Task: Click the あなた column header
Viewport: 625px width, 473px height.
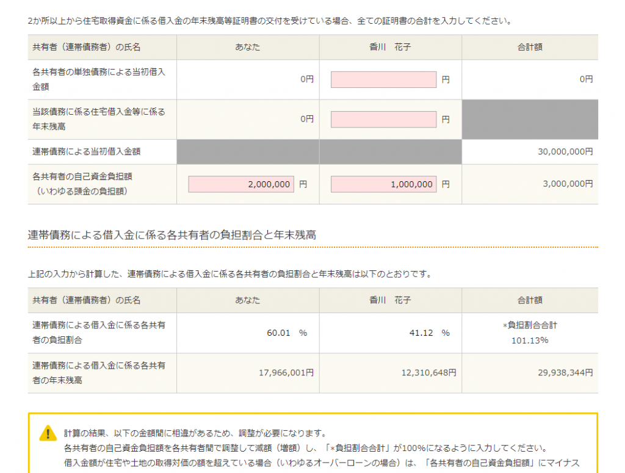Action: (x=247, y=47)
